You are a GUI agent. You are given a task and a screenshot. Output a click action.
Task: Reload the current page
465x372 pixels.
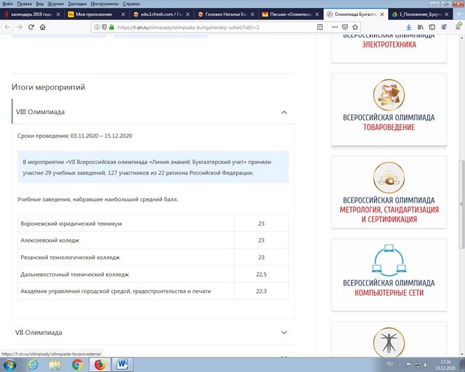(31, 27)
